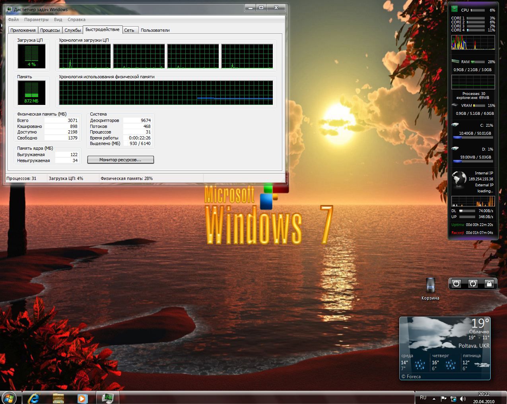The width and height of the screenshot is (507, 404).
Task: Click the Кэшировано value 898
Action: click(74, 126)
